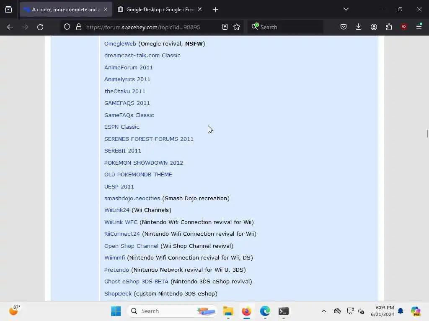The image size is (429, 321).
Task: Open the Open Shop Channel link
Action: tap(131, 246)
